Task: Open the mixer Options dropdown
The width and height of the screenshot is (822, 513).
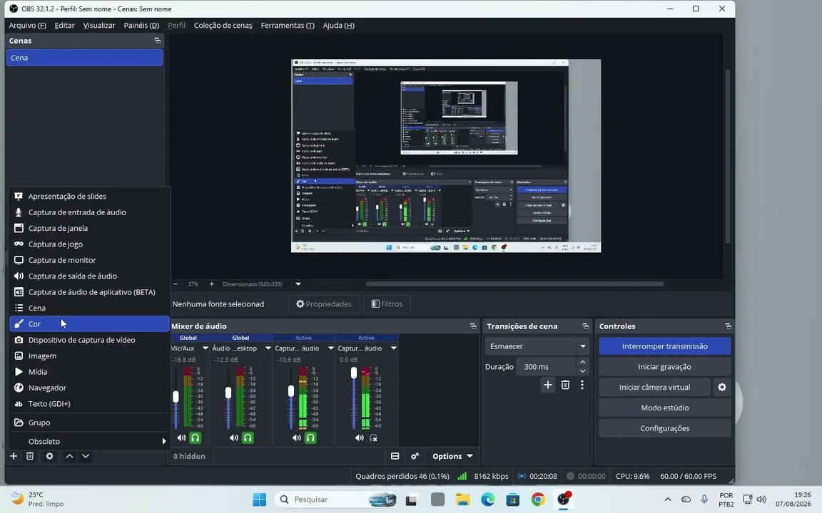Action: (x=452, y=456)
